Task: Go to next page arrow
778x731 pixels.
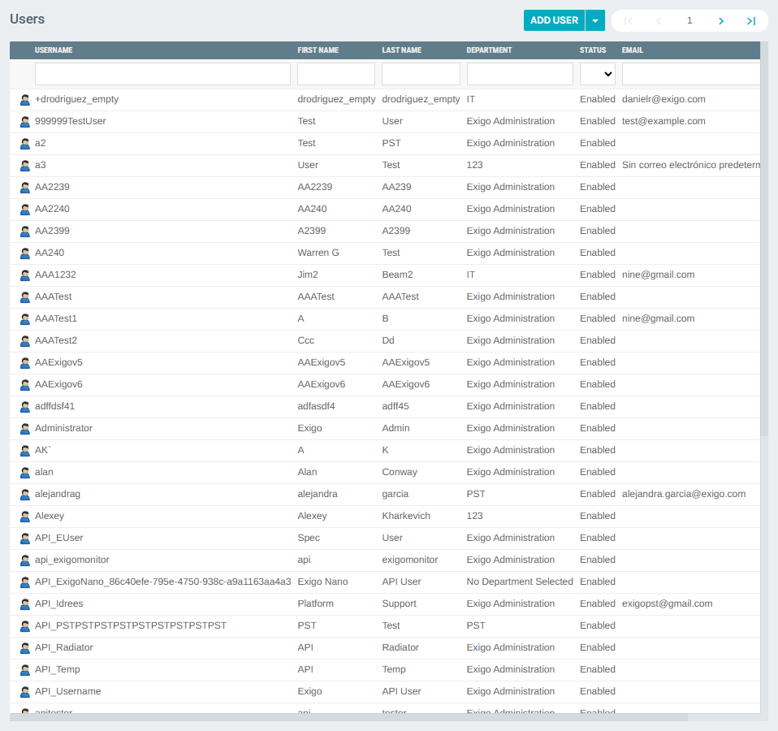Action: click(x=720, y=21)
